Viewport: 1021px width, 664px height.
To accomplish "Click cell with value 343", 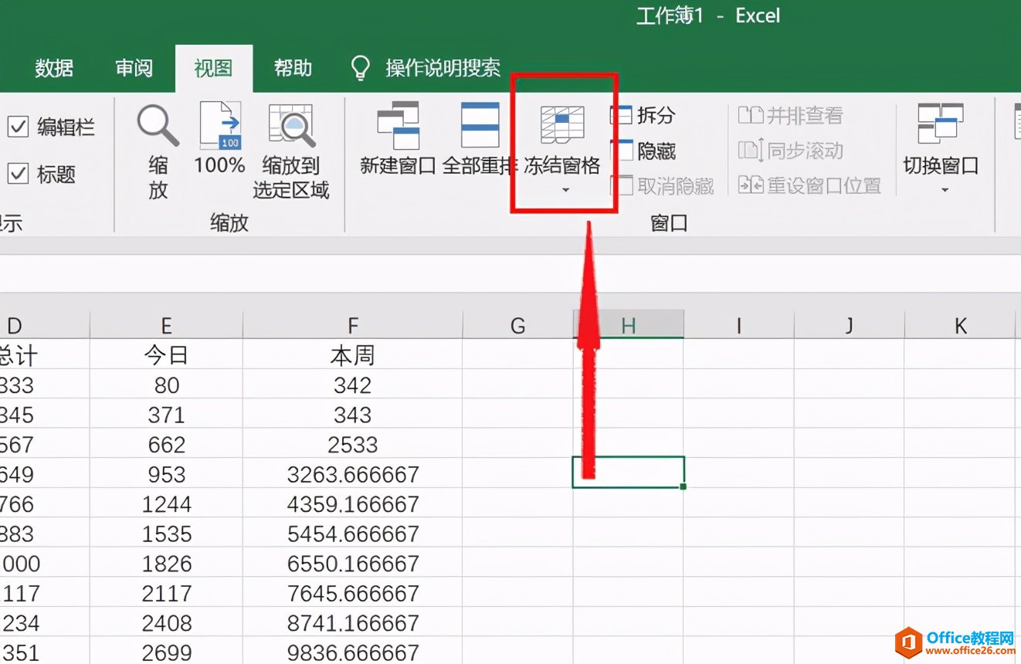I will click(352, 415).
